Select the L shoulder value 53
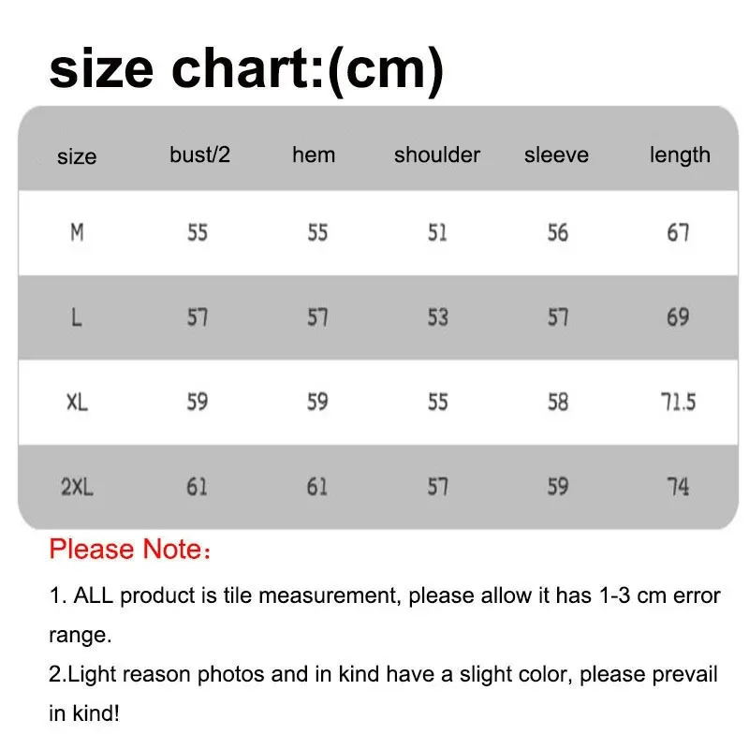Viewport: 749px width, 749px height. 437,317
